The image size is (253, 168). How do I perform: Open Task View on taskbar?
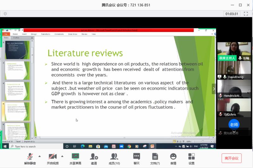[x=75, y=146]
